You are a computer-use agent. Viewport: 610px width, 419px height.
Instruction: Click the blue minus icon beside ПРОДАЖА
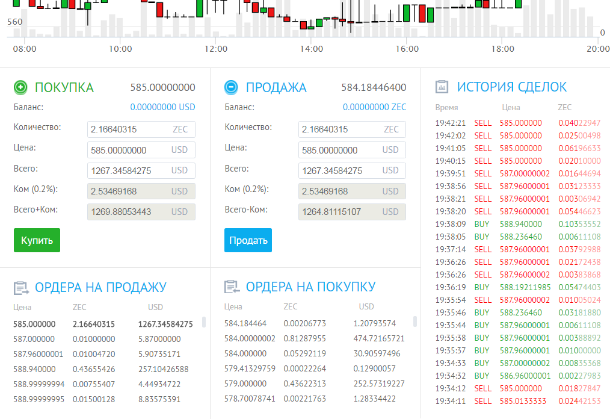coord(231,87)
